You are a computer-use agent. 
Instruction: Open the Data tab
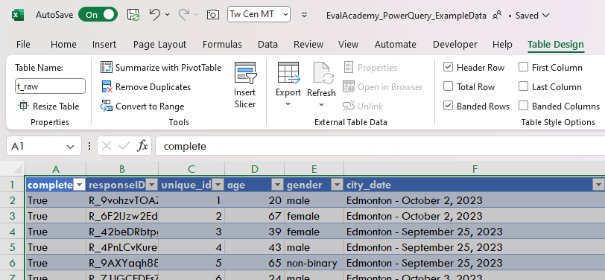(267, 45)
